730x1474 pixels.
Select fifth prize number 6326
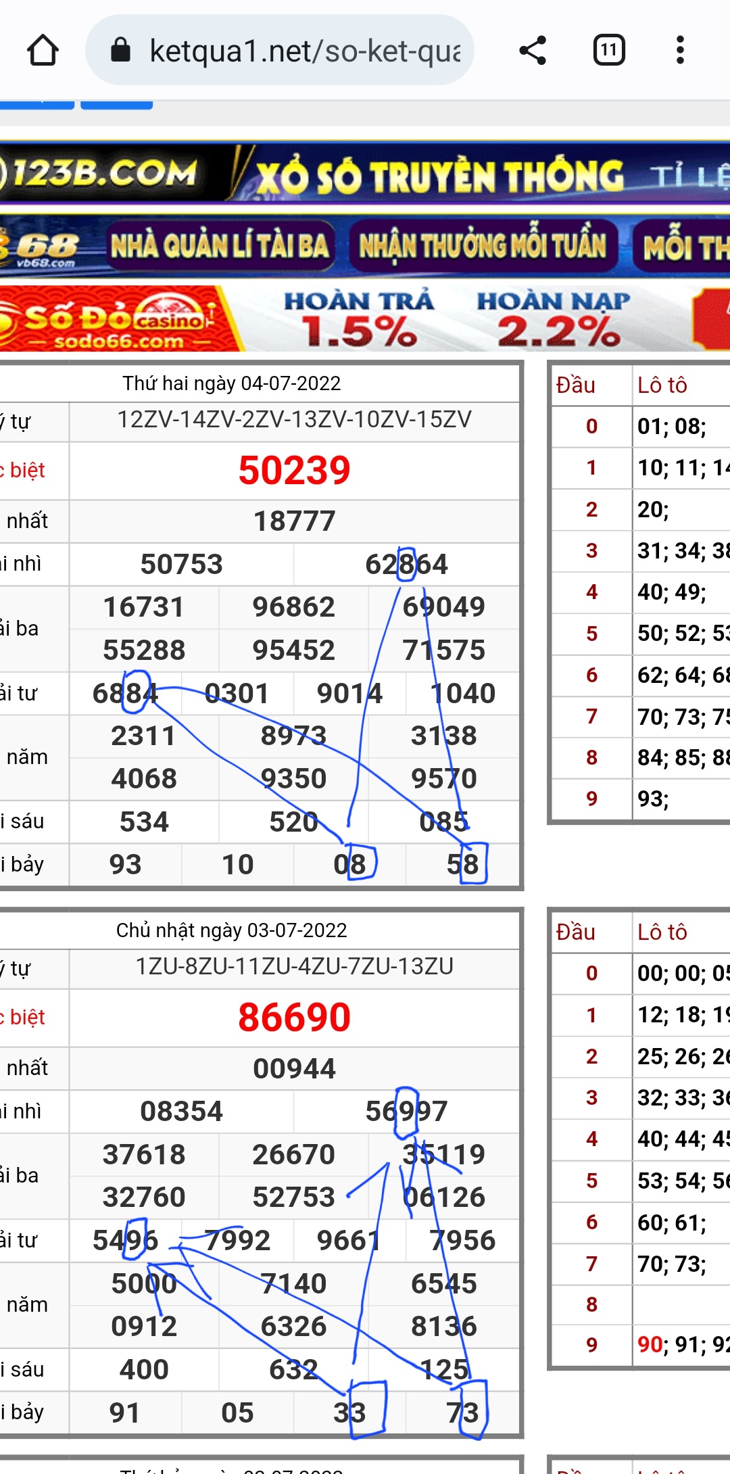tap(294, 1327)
